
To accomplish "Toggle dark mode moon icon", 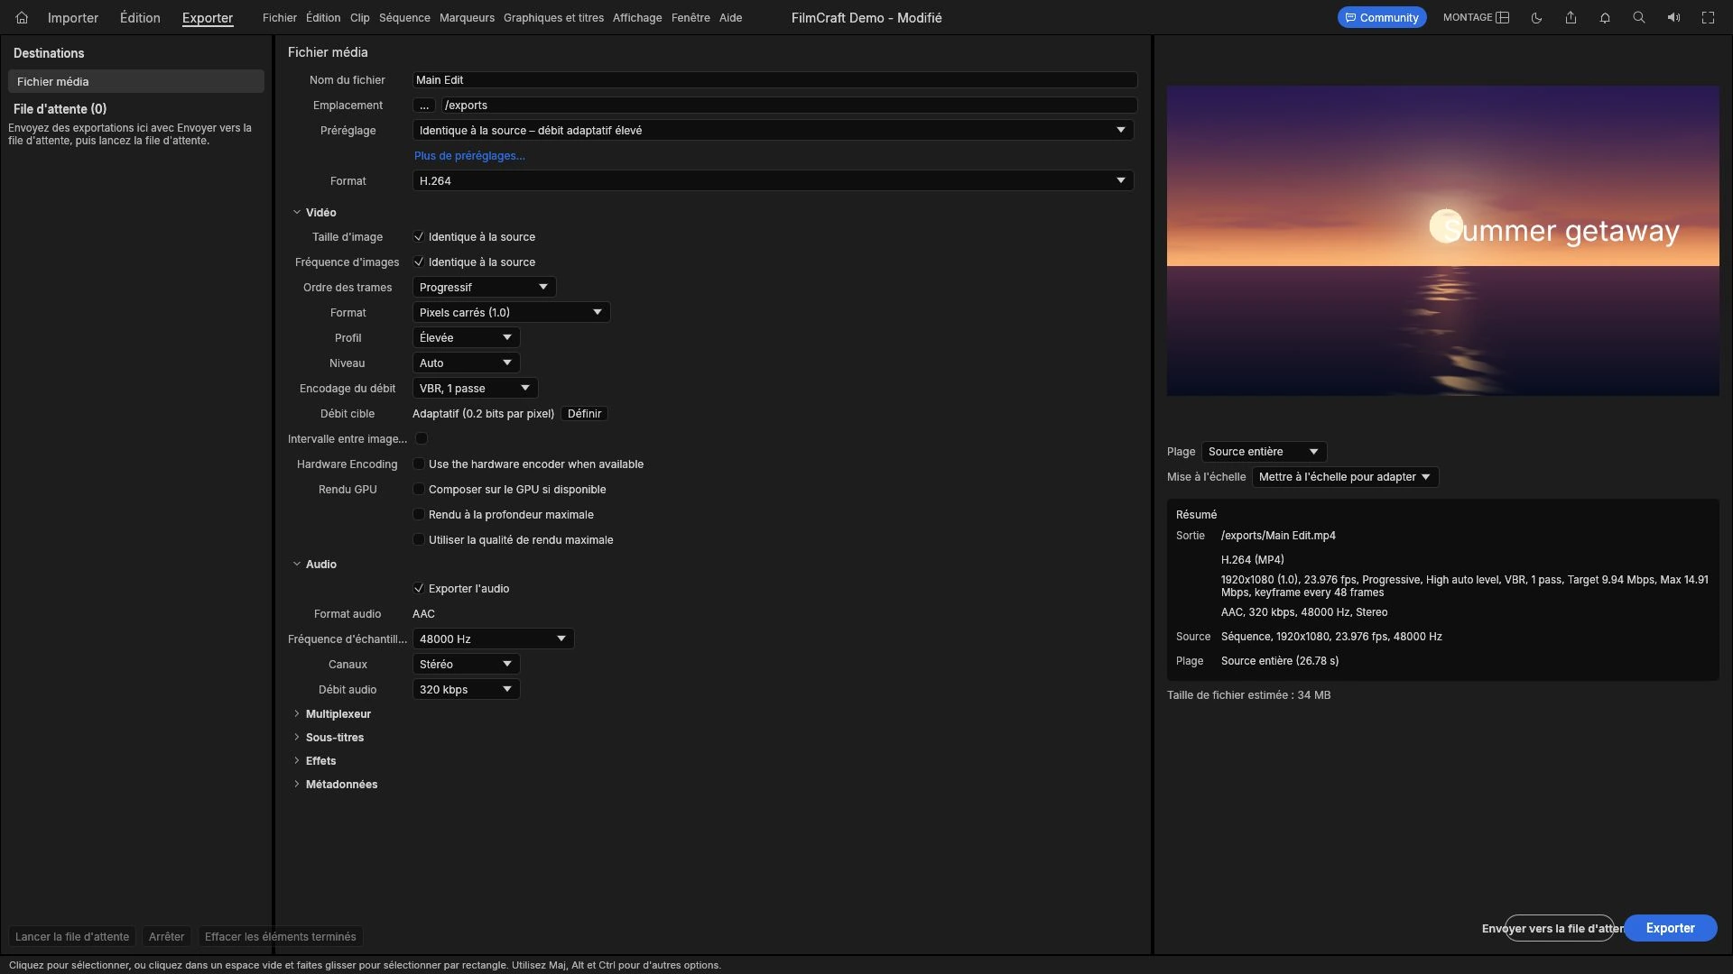I will pyautogui.click(x=1536, y=17).
